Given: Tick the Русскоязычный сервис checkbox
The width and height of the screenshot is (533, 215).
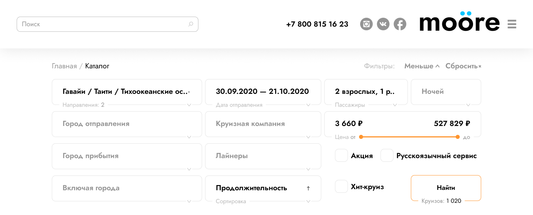Looking at the screenshot, I should pyautogui.click(x=387, y=156).
